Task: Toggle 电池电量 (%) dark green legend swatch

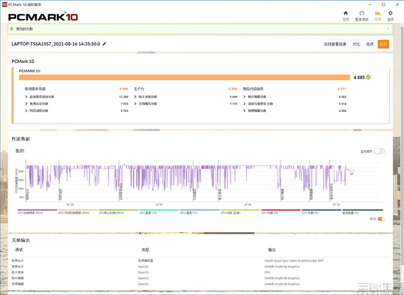Action: (363, 210)
